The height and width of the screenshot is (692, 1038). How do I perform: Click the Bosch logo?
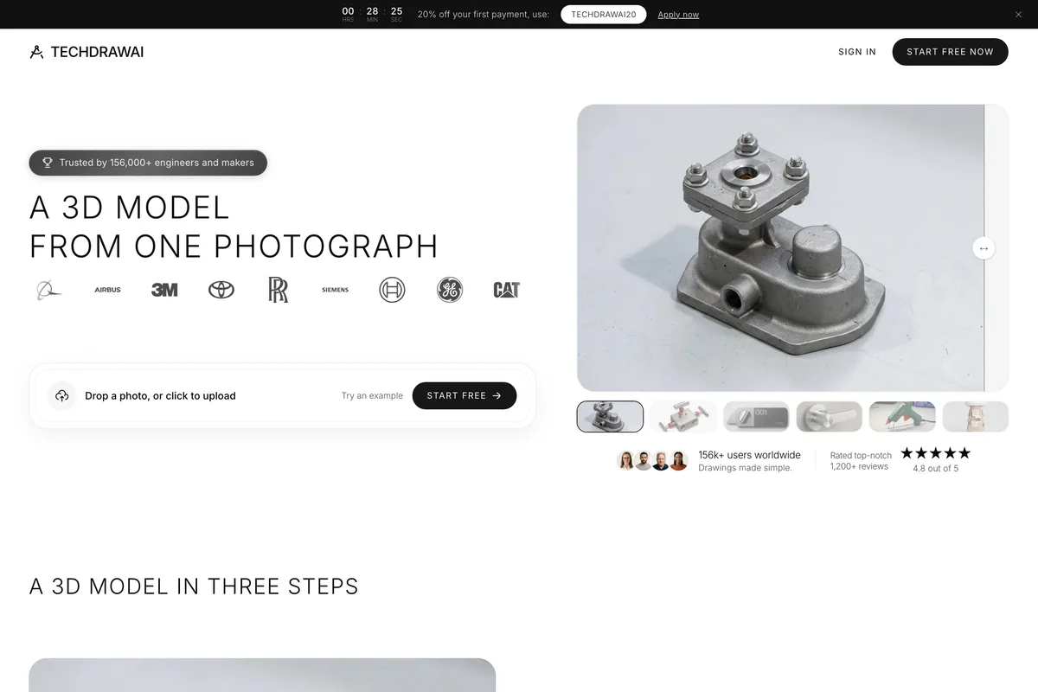(392, 290)
